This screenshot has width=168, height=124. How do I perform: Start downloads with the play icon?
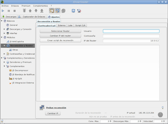click(3, 11)
